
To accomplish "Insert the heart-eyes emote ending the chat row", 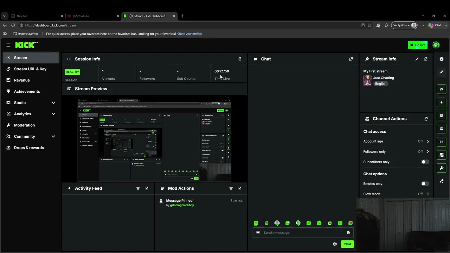I will click(351, 223).
